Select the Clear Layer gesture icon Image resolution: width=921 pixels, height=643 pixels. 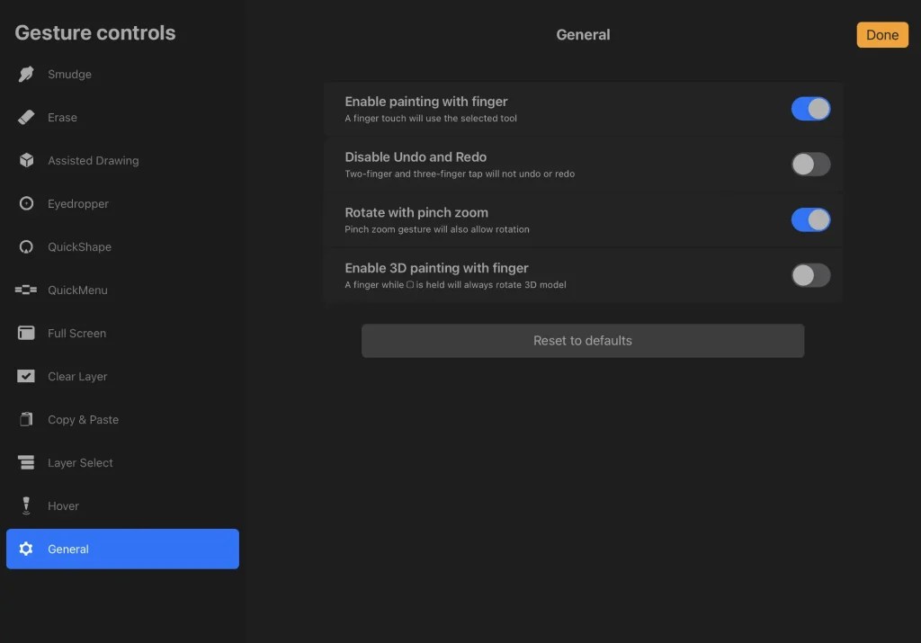27,376
